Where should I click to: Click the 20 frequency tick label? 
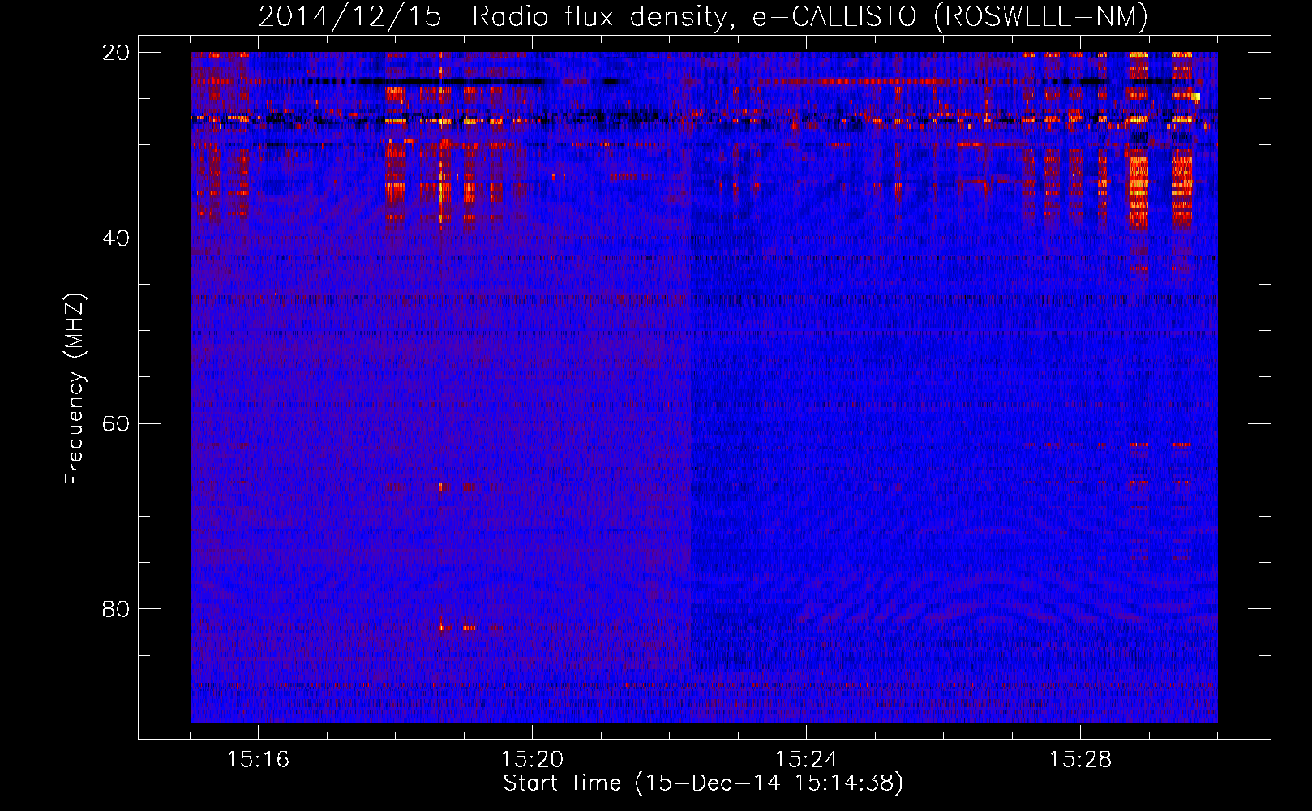coord(116,53)
